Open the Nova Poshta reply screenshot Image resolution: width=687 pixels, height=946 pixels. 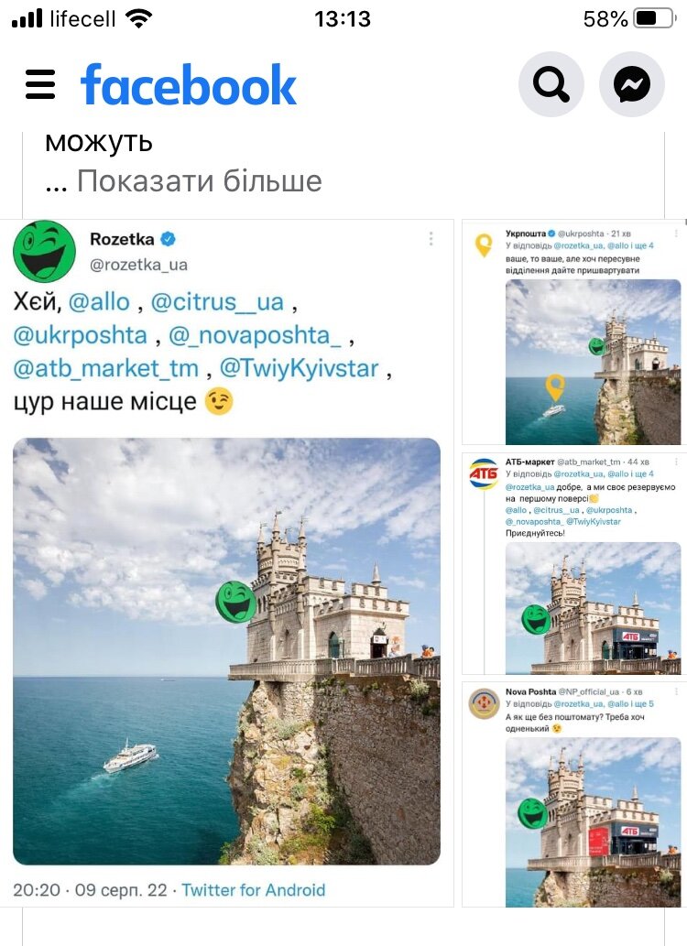point(574,794)
